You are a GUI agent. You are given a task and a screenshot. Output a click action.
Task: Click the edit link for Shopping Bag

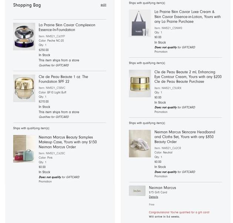click(x=103, y=5)
